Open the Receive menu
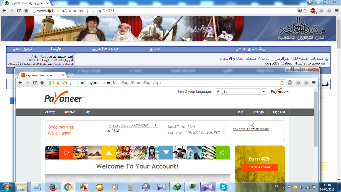The width and height of the screenshot is (341, 192). 69,112
